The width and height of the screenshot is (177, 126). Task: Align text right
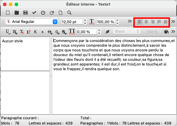(x=153, y=22)
